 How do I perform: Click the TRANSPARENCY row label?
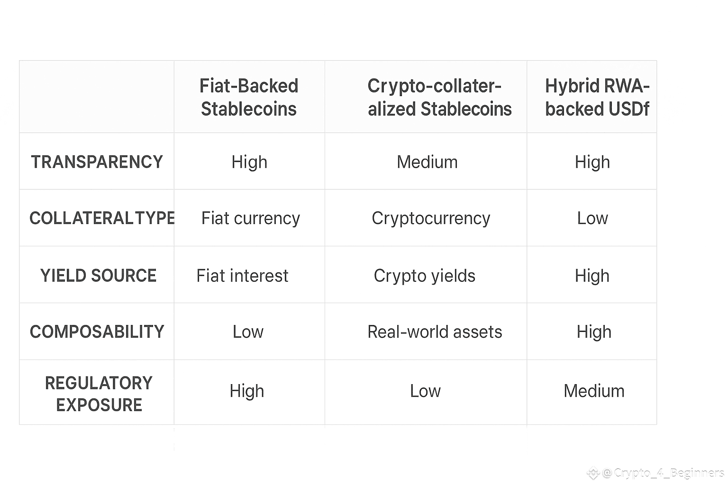point(97,162)
